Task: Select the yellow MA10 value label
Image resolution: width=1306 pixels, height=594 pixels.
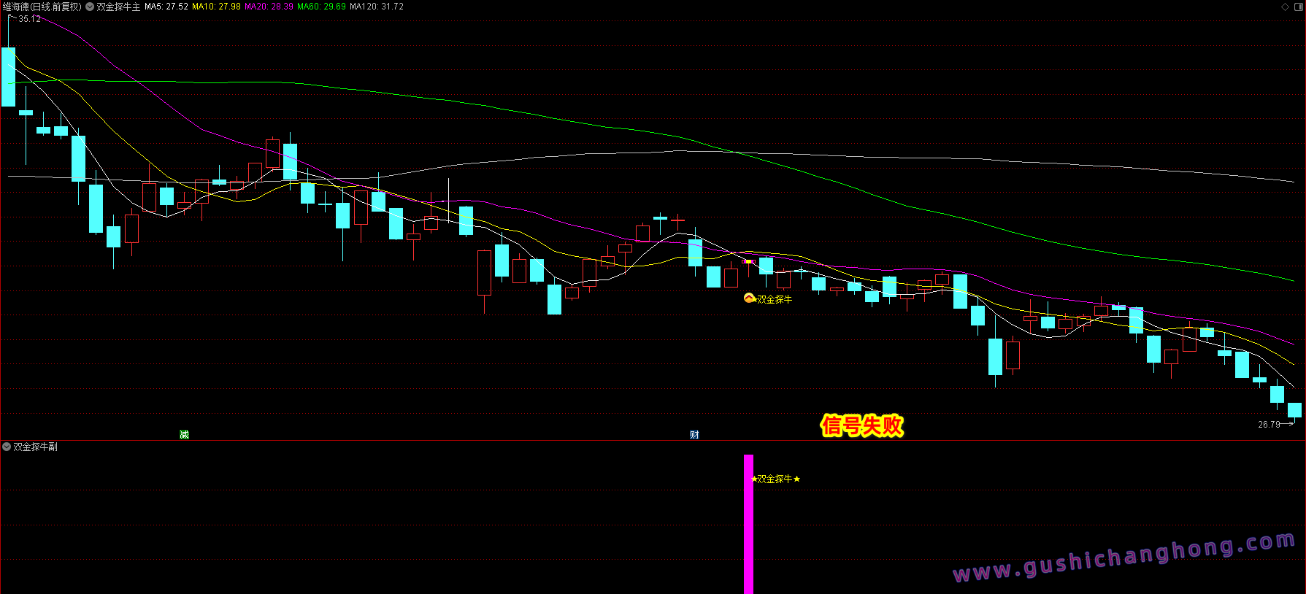Action: click(x=216, y=7)
